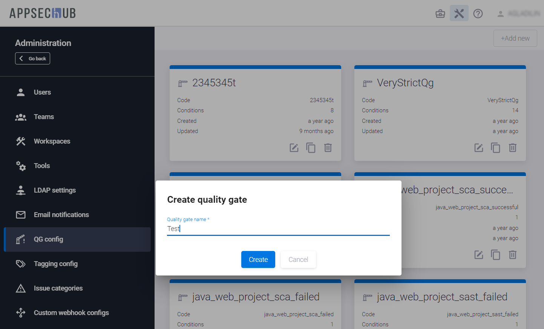Image resolution: width=544 pixels, height=329 pixels.
Task: Cancel the quality gate creation
Action: (x=298, y=260)
